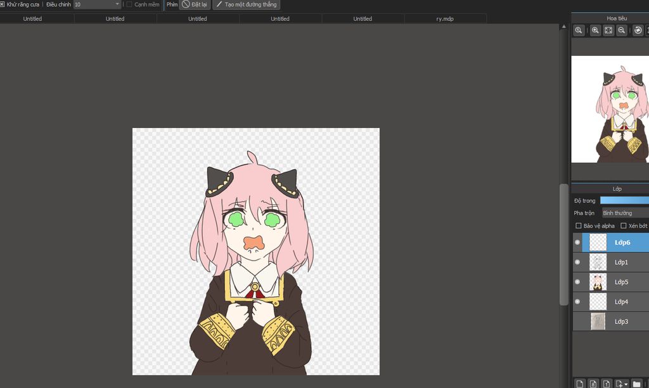The image size is (649, 388).
Task: Toggle the Cạnh mềm soft edge checkbox
Action: click(x=129, y=4)
